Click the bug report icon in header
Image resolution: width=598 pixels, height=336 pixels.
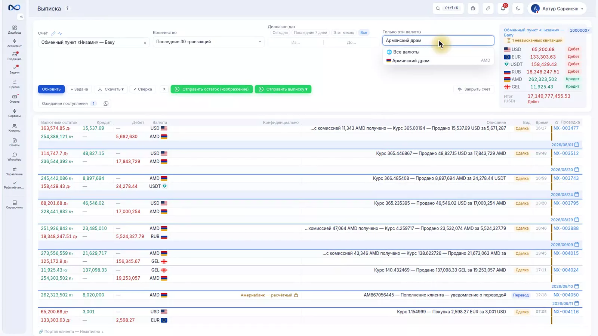click(473, 8)
